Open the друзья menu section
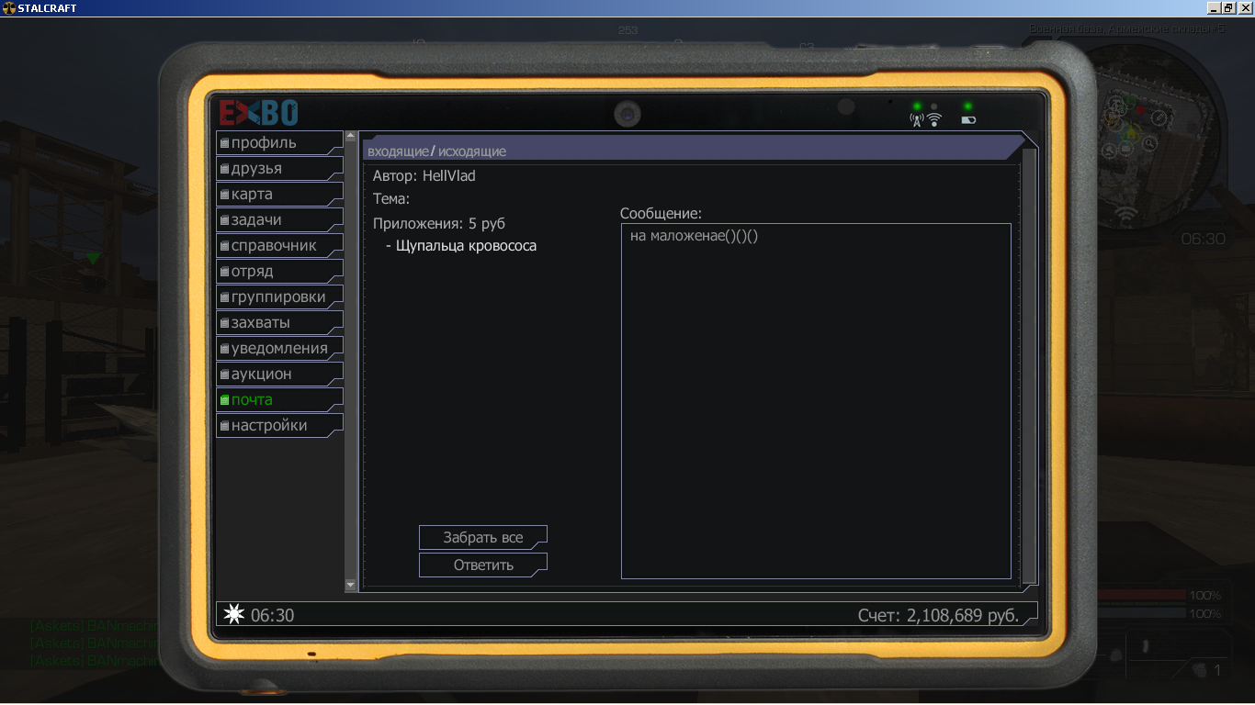 tap(279, 169)
